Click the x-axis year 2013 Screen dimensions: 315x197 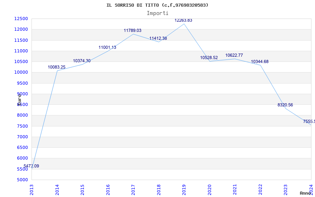(31, 190)
